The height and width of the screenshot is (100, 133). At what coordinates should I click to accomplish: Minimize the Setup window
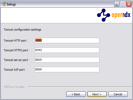coord(117,4)
